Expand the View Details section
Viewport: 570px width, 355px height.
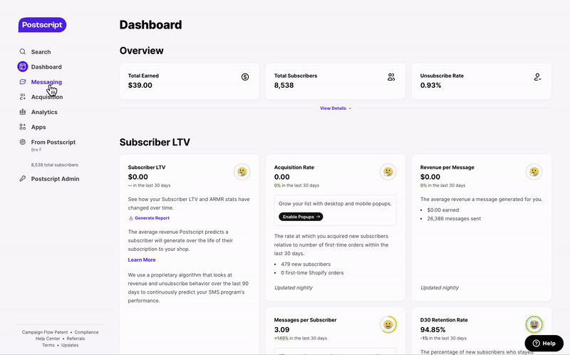point(335,108)
